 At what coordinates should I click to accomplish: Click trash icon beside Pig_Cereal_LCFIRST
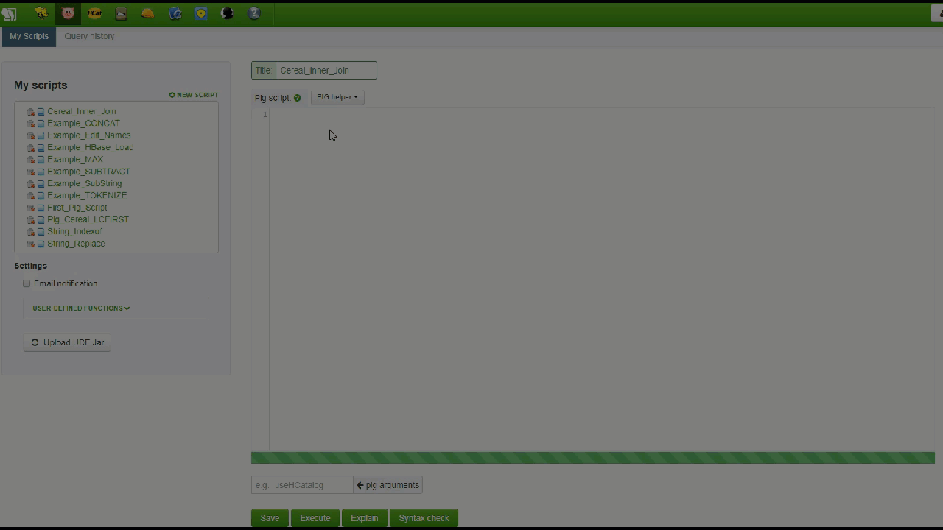click(31, 220)
